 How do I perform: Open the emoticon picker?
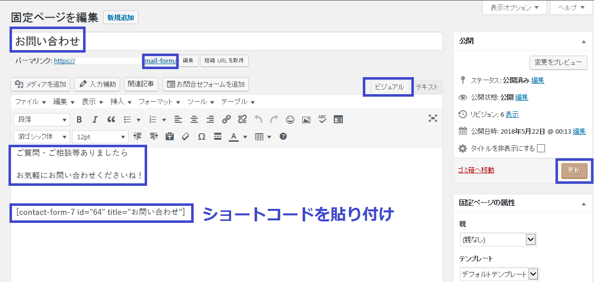pos(290,120)
